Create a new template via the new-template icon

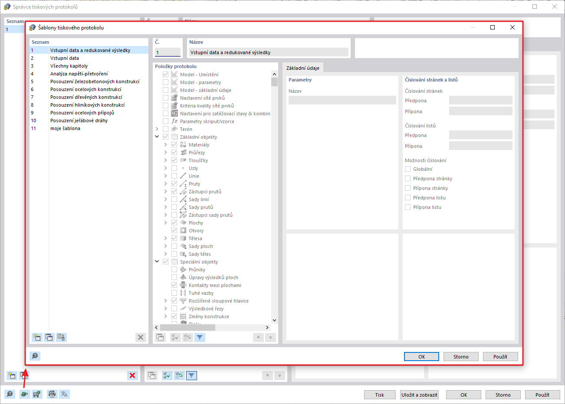click(x=37, y=337)
